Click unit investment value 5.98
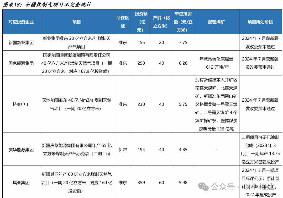This screenshot has height=198, width=283. click(x=183, y=183)
